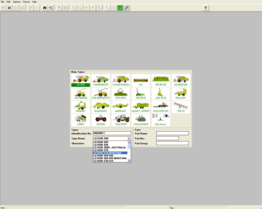This screenshot has height=209, width=262.
Task: Select the LEXION machine type
Action: point(81,80)
